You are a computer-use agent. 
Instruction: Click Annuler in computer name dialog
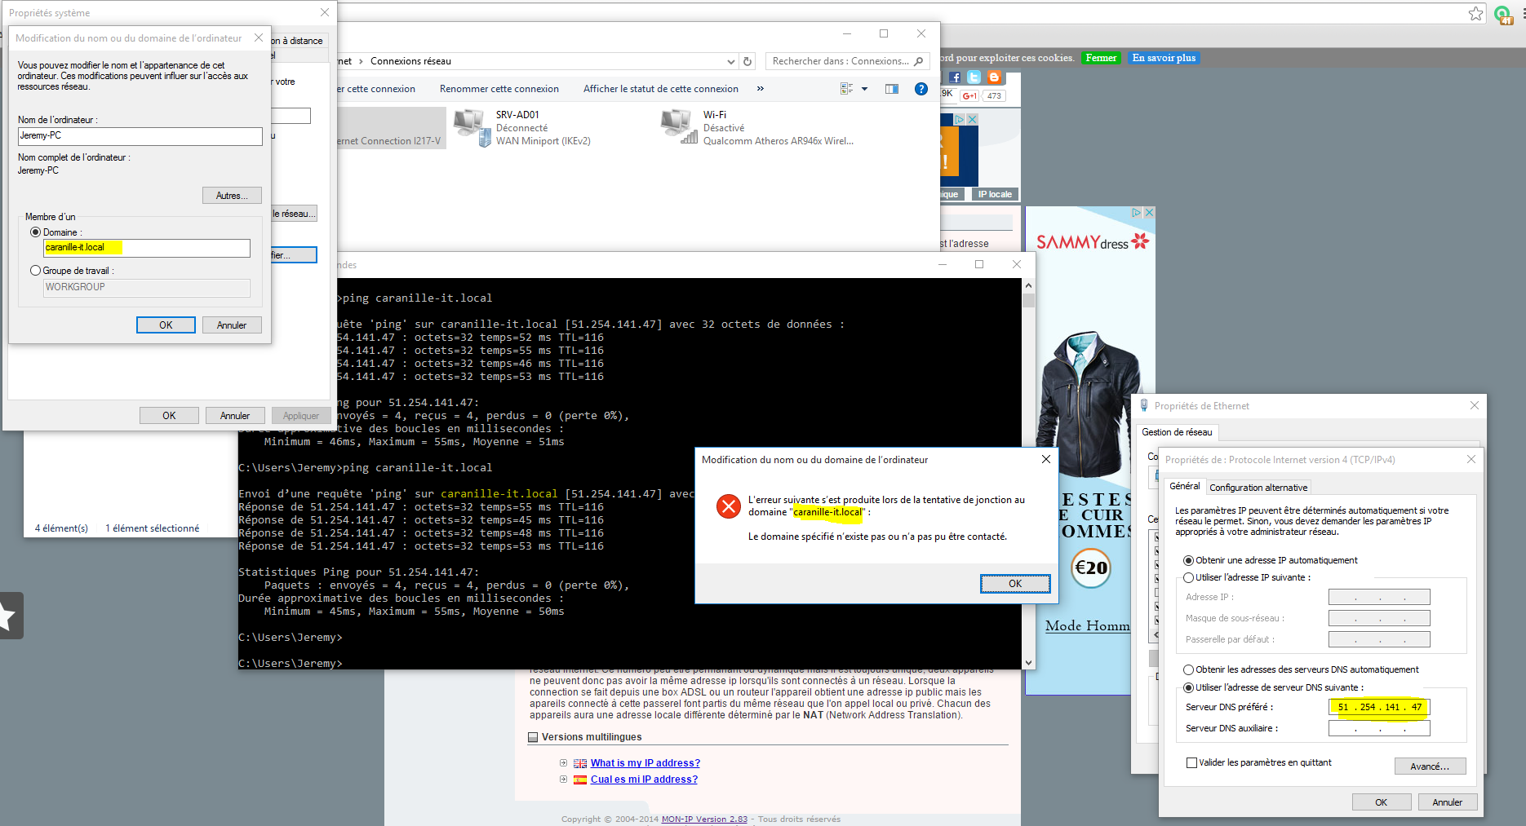(232, 325)
